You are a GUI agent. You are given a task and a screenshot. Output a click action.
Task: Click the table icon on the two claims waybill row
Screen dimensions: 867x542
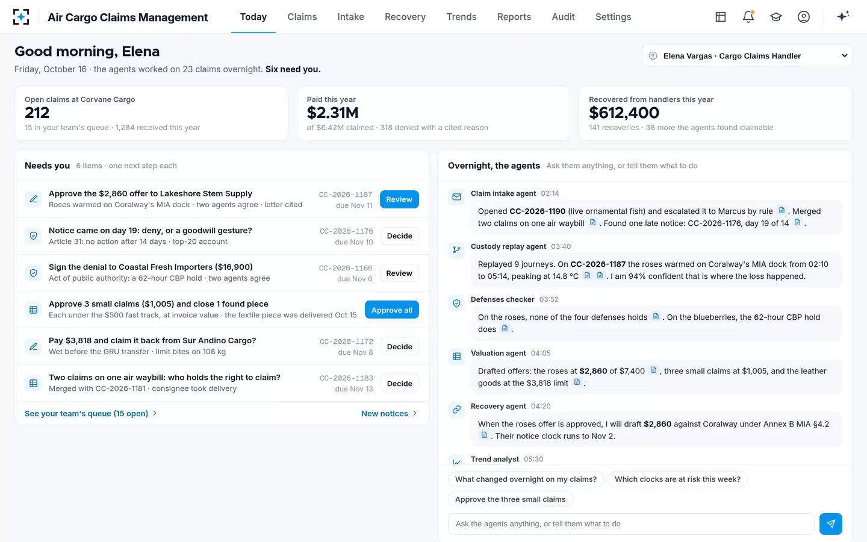tap(34, 383)
